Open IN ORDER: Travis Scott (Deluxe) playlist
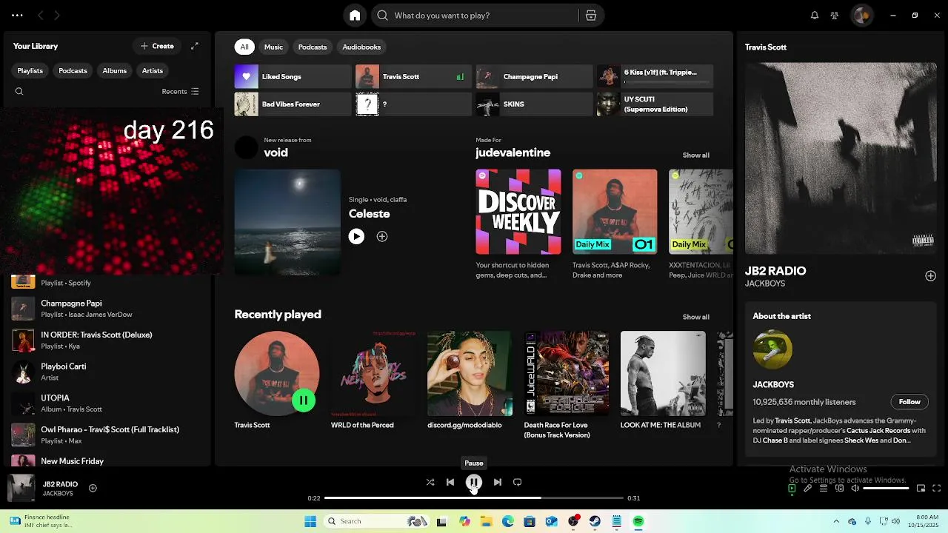The width and height of the screenshot is (948, 533). click(107, 341)
